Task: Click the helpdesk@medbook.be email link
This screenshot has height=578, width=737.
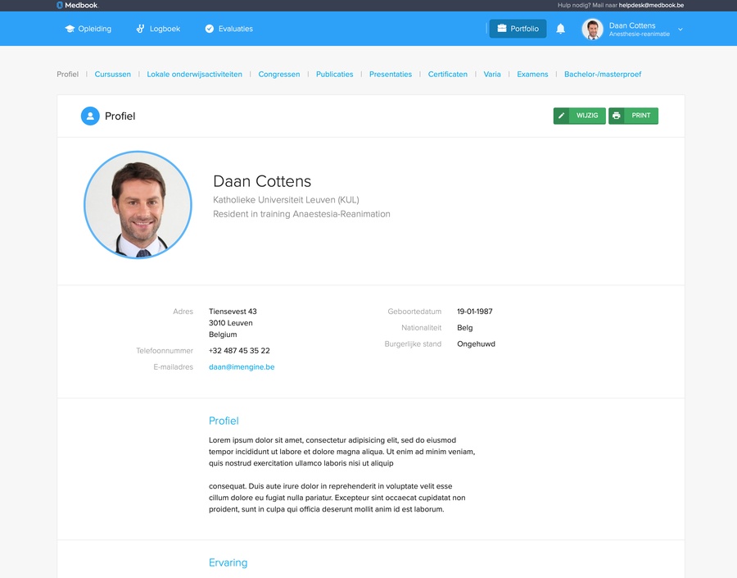Action: click(x=651, y=5)
